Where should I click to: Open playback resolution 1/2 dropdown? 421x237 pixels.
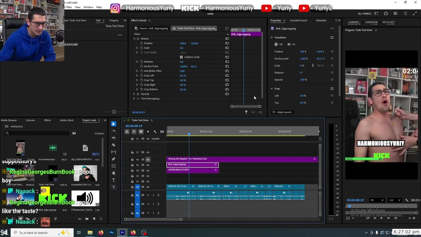[x=395, y=200]
